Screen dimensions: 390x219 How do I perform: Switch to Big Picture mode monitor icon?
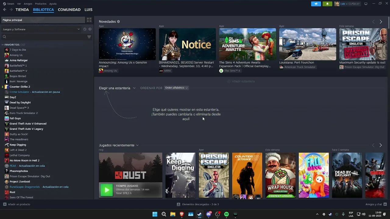pos(366,4)
